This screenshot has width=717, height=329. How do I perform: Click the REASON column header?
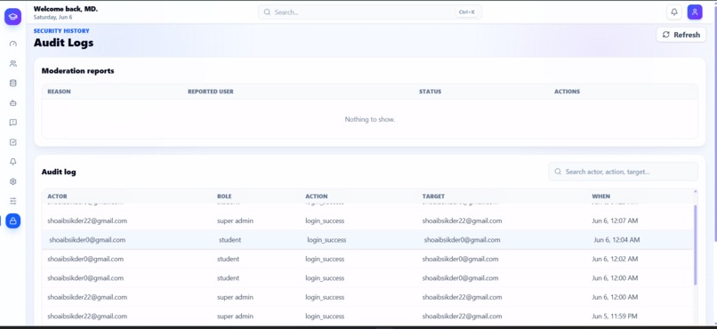(x=59, y=92)
